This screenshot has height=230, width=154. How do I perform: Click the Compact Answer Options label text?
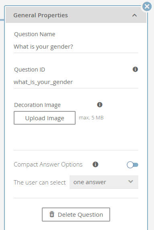coord(48,164)
